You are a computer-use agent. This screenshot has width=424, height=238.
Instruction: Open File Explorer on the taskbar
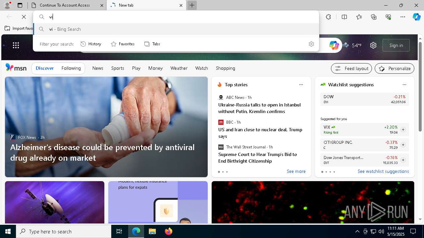click(152, 231)
